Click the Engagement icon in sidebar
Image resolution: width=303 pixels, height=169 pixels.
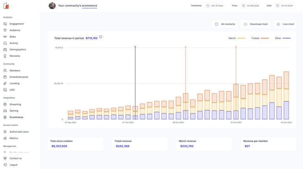(x=5, y=24)
